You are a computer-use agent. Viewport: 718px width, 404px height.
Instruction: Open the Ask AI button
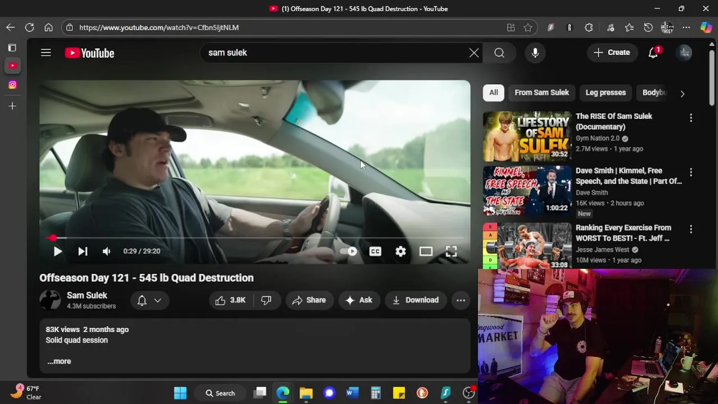pyautogui.click(x=359, y=300)
